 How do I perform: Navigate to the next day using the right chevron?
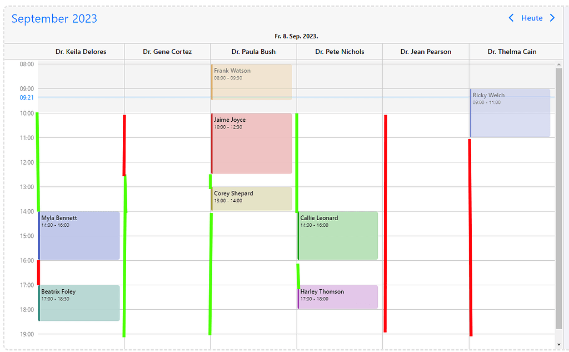tap(552, 17)
